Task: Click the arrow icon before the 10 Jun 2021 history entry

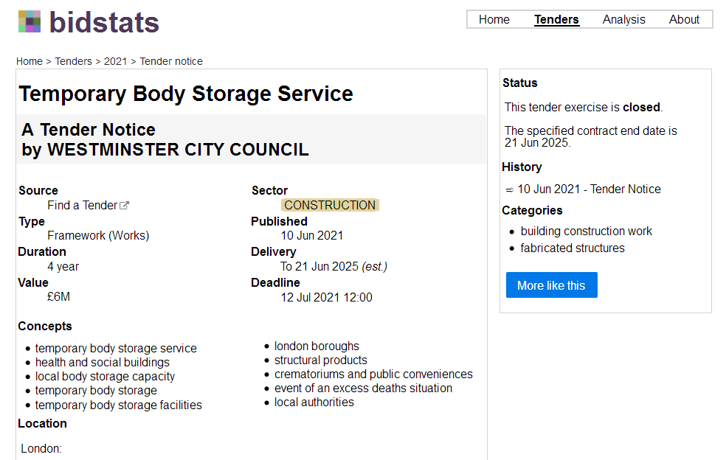Action: pyautogui.click(x=509, y=189)
